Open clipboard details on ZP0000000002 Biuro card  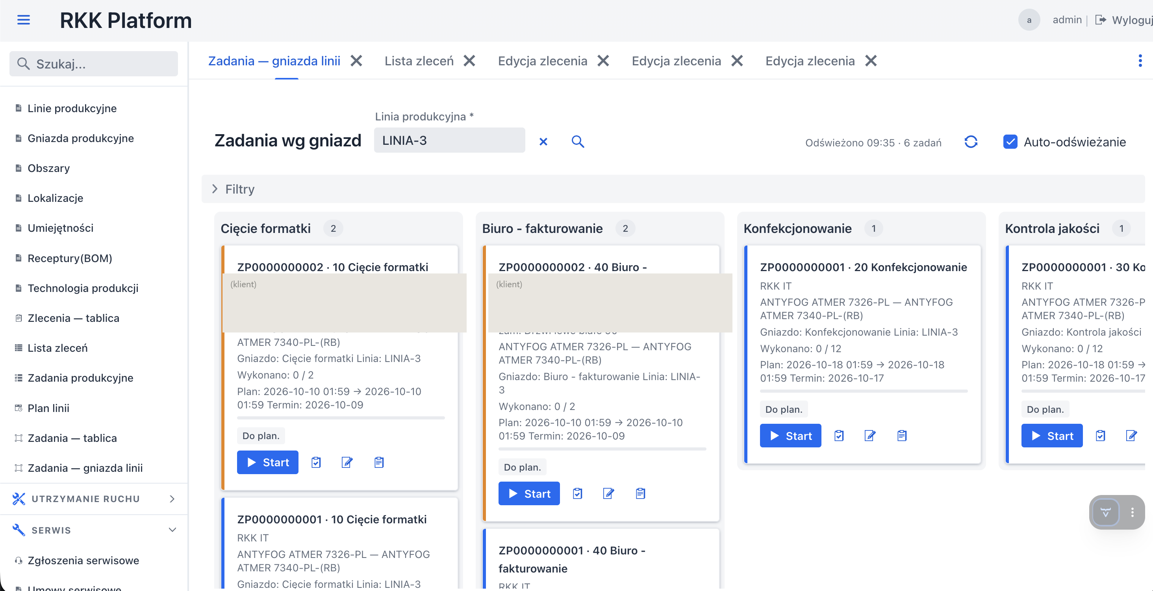[640, 493]
